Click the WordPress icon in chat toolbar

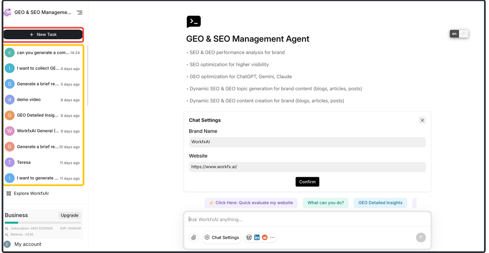tap(249, 237)
